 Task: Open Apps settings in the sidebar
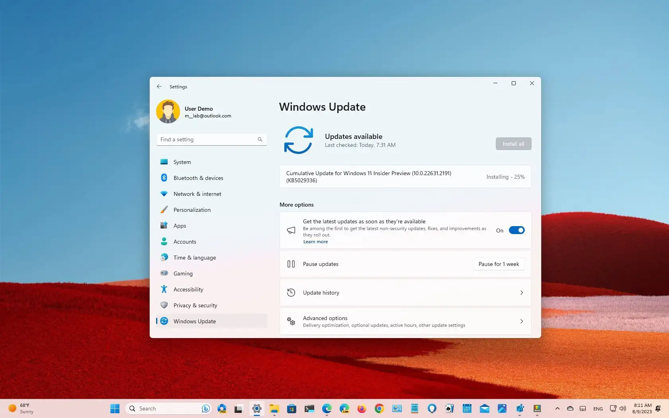179,226
